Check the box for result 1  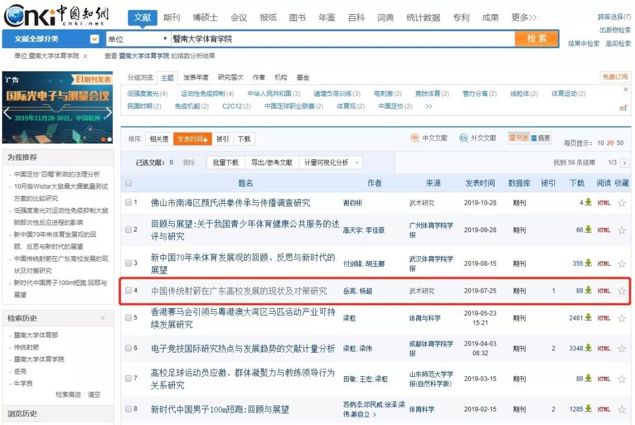[x=128, y=202]
